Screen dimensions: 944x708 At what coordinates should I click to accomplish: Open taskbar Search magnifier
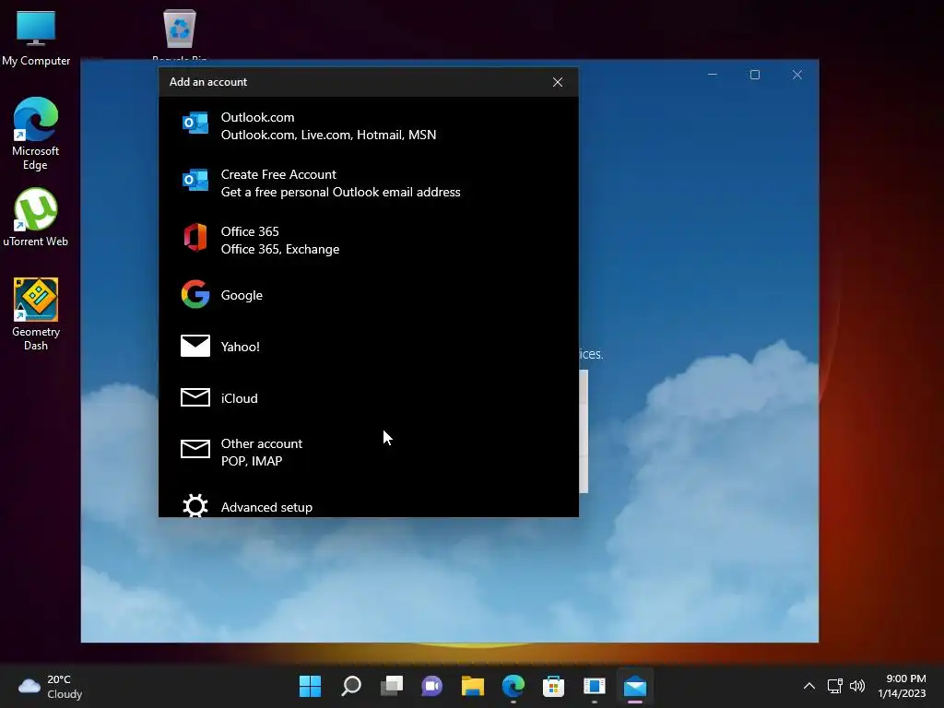pyautogui.click(x=351, y=686)
